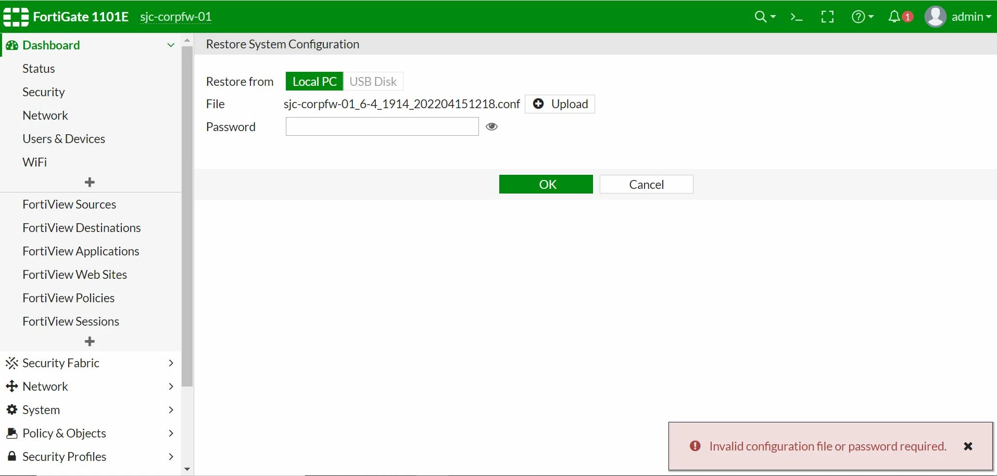
Task: Open the search dropdown caret
Action: 773,17
